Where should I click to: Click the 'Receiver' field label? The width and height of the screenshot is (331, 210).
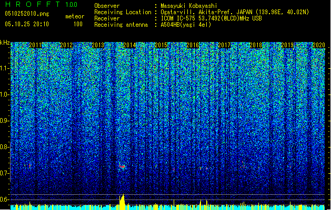coord(107,18)
